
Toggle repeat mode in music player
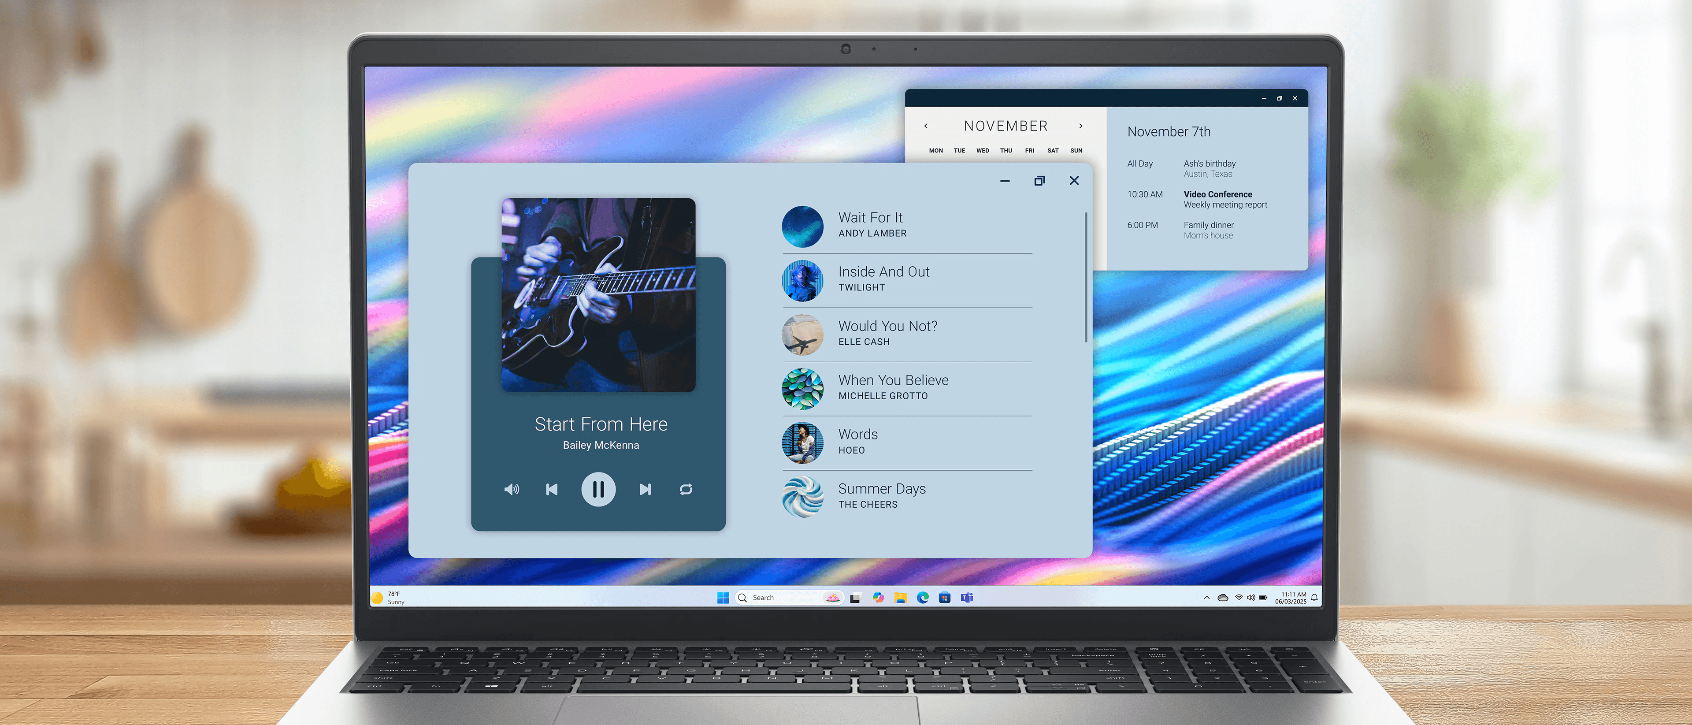(686, 489)
